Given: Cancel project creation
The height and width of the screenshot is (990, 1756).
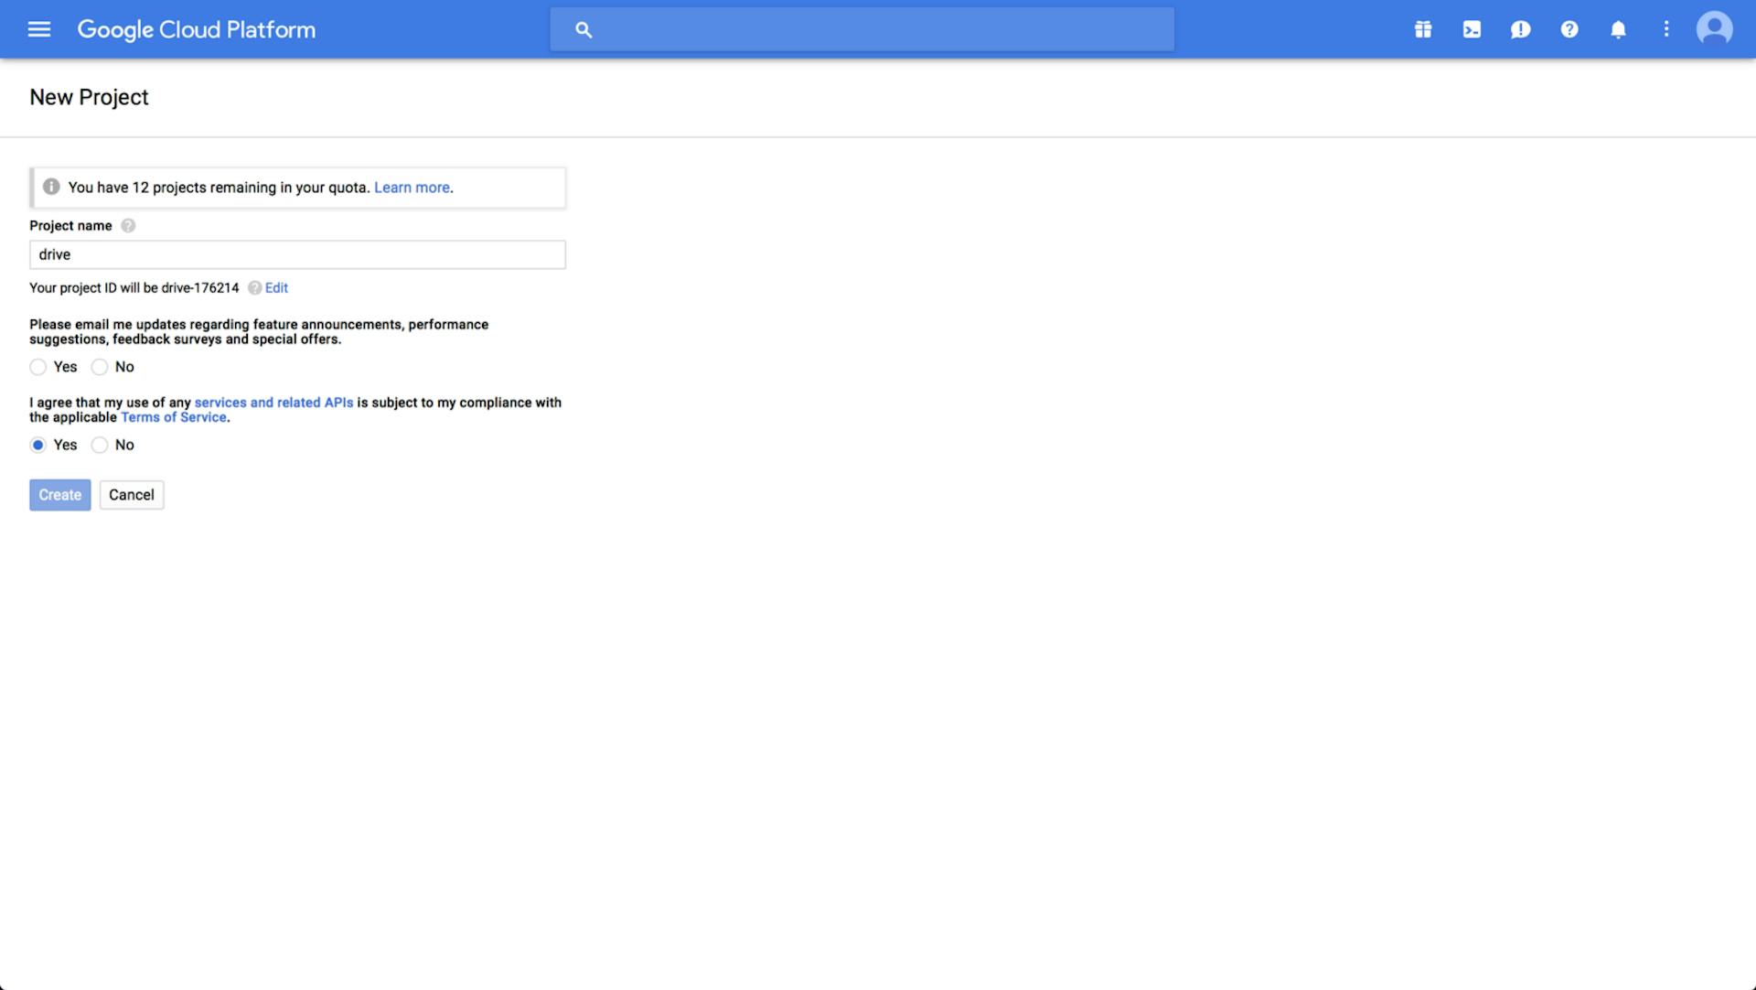Looking at the screenshot, I should 131,494.
